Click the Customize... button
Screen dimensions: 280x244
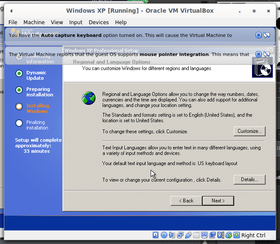[x=249, y=131]
